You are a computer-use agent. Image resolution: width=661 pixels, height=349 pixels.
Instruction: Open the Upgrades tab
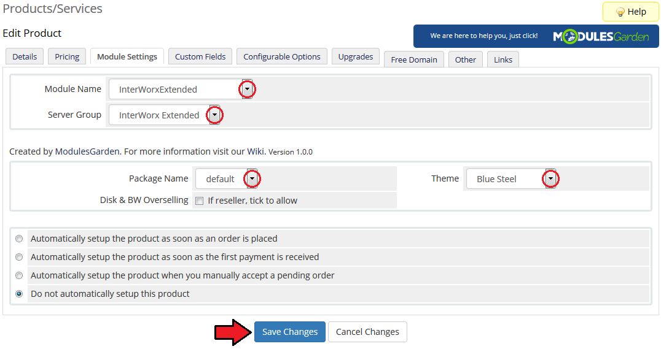[x=355, y=56]
